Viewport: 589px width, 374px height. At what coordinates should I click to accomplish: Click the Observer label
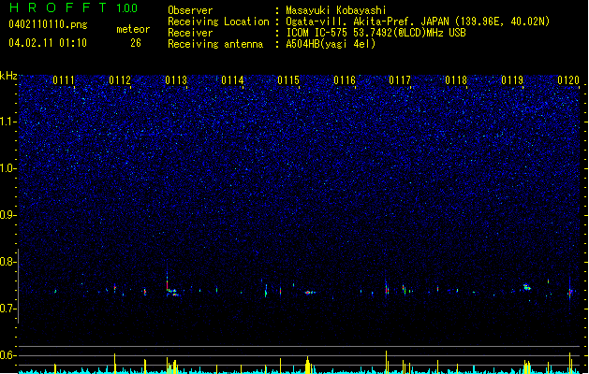click(x=190, y=10)
